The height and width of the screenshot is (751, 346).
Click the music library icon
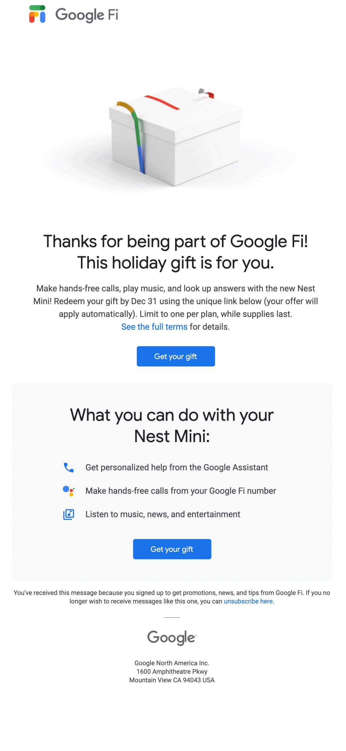[69, 514]
